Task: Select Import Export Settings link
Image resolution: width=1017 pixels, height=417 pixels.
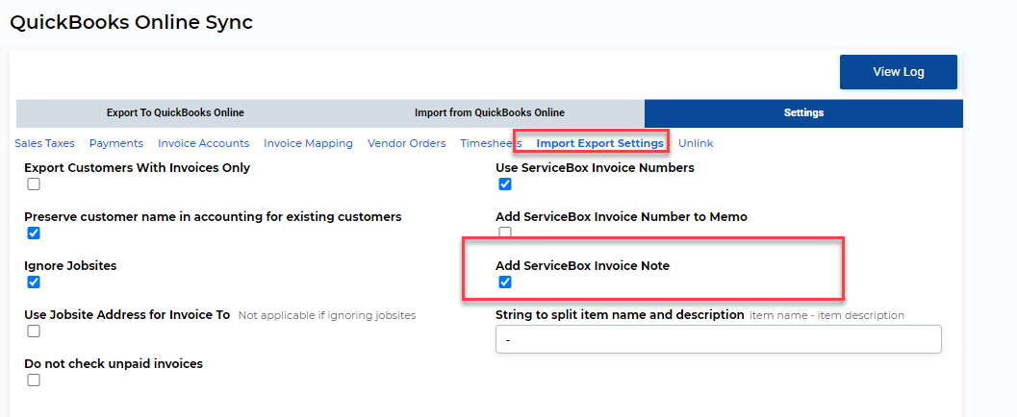Action: (x=600, y=144)
